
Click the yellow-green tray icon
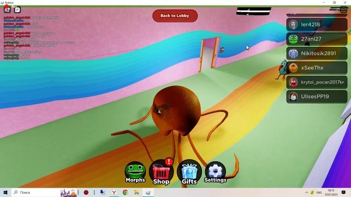(312, 192)
